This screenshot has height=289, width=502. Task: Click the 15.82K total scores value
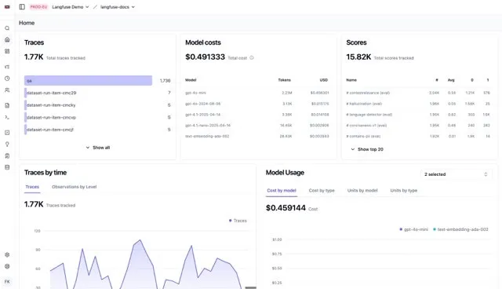tap(358, 57)
